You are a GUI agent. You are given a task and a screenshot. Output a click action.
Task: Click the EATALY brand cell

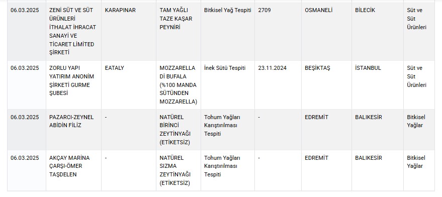(x=129, y=85)
